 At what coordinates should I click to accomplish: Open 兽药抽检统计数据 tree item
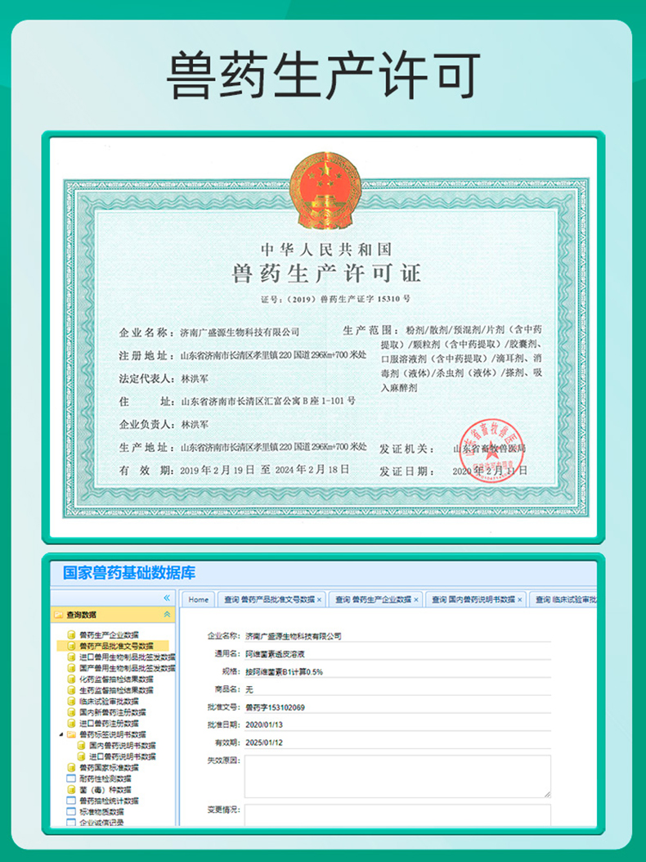pos(109,801)
